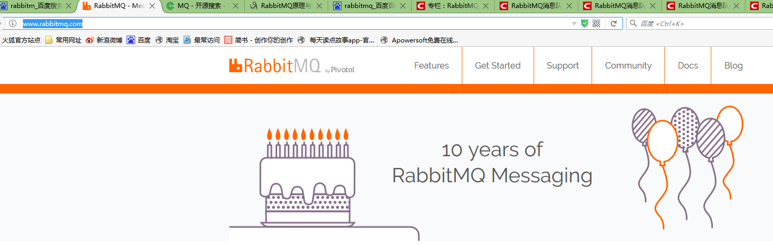Open the 每天读点故事app bookmark
This screenshot has height=245, width=773.
(x=336, y=40)
